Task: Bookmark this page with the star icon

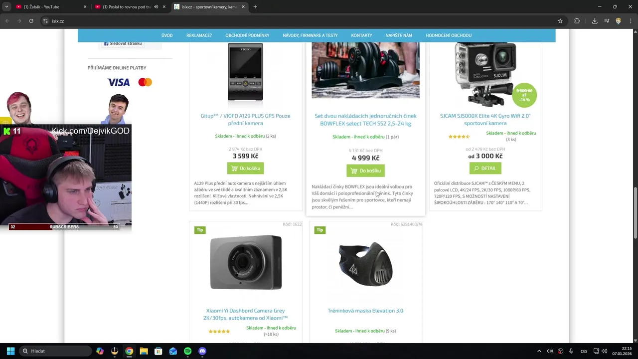Action: pyautogui.click(x=560, y=21)
